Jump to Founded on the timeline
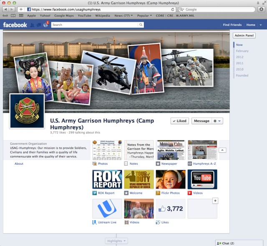Image resolution: width=267 pixels, height=246 pixels. pyautogui.click(x=242, y=75)
